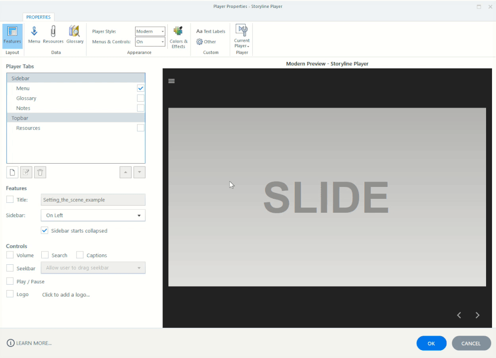
Task: Open Text Labels settings
Action: click(211, 31)
